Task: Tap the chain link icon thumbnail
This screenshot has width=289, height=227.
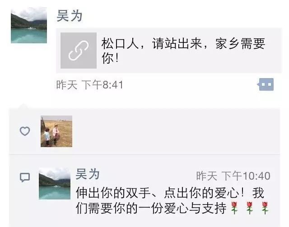Action: 79,51
